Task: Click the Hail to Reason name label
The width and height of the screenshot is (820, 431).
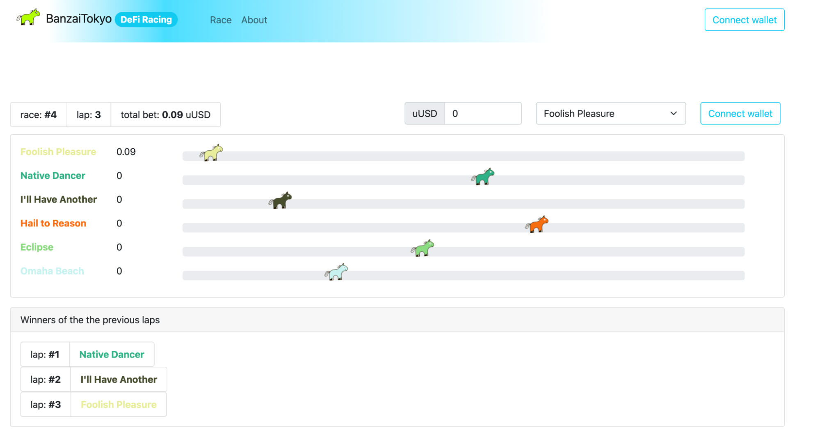Action: [x=53, y=223]
